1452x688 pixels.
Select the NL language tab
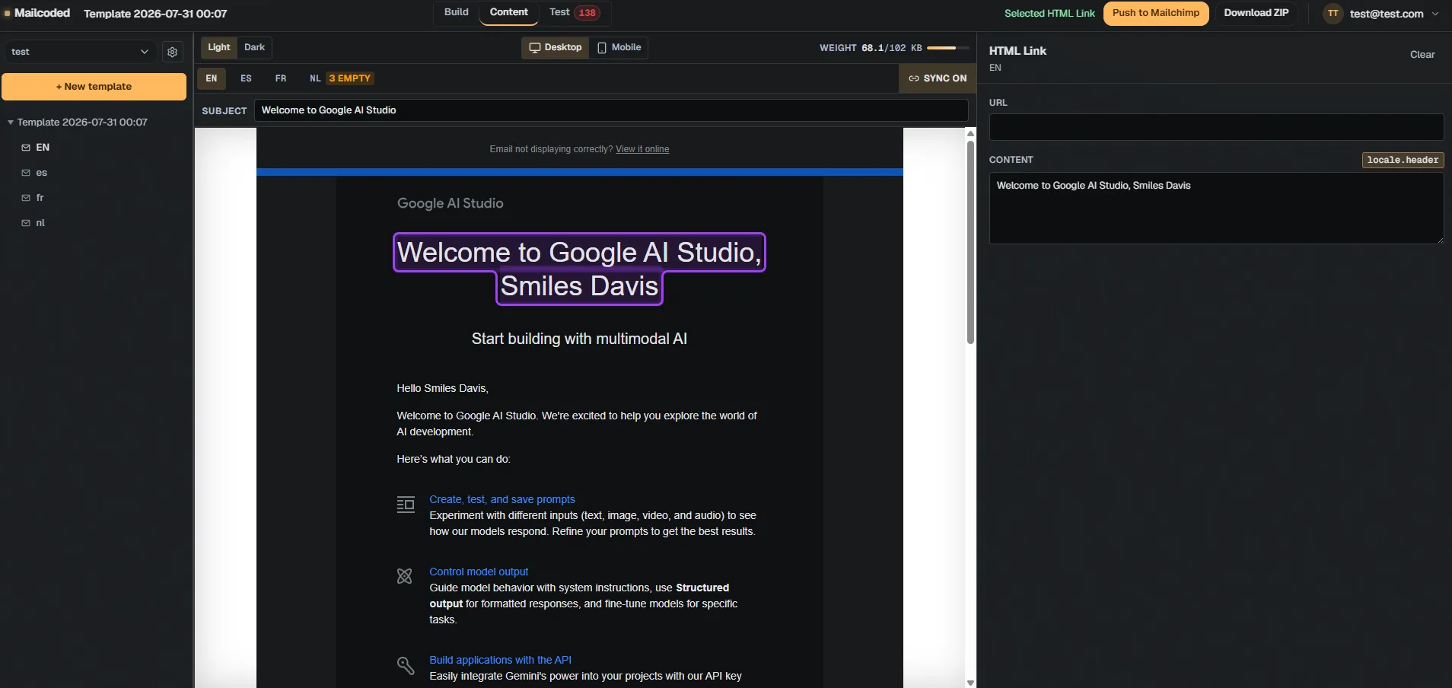click(315, 78)
